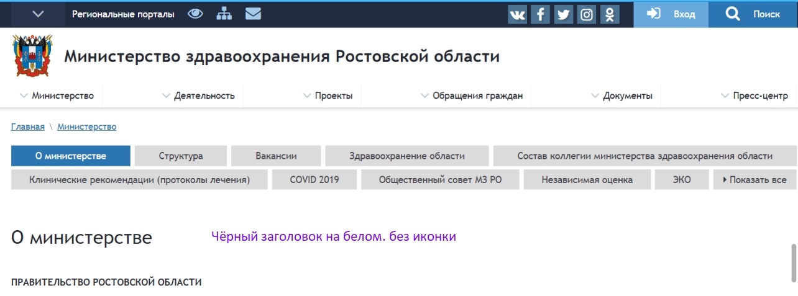Click the sitemap icon in top bar

224,14
